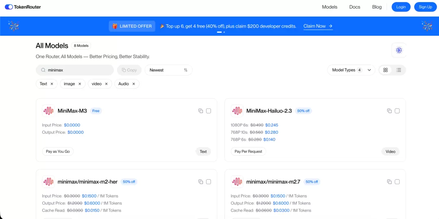Open the blue dotted circle widget
The height and width of the screenshot is (219, 439).
399,50
